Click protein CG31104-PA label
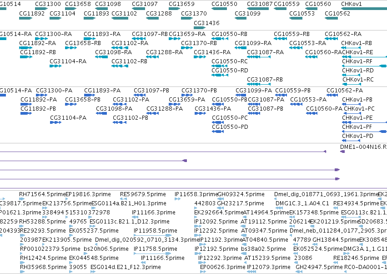This screenshot has height=274, width=387. [x=68, y=118]
